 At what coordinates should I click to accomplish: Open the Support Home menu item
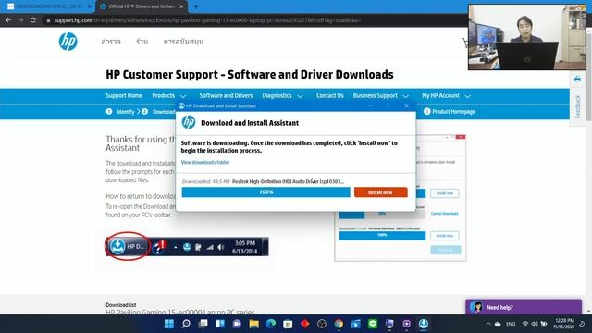[124, 95]
